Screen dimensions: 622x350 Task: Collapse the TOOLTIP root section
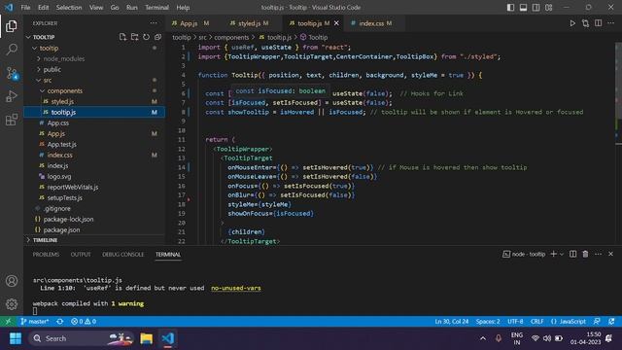point(28,37)
